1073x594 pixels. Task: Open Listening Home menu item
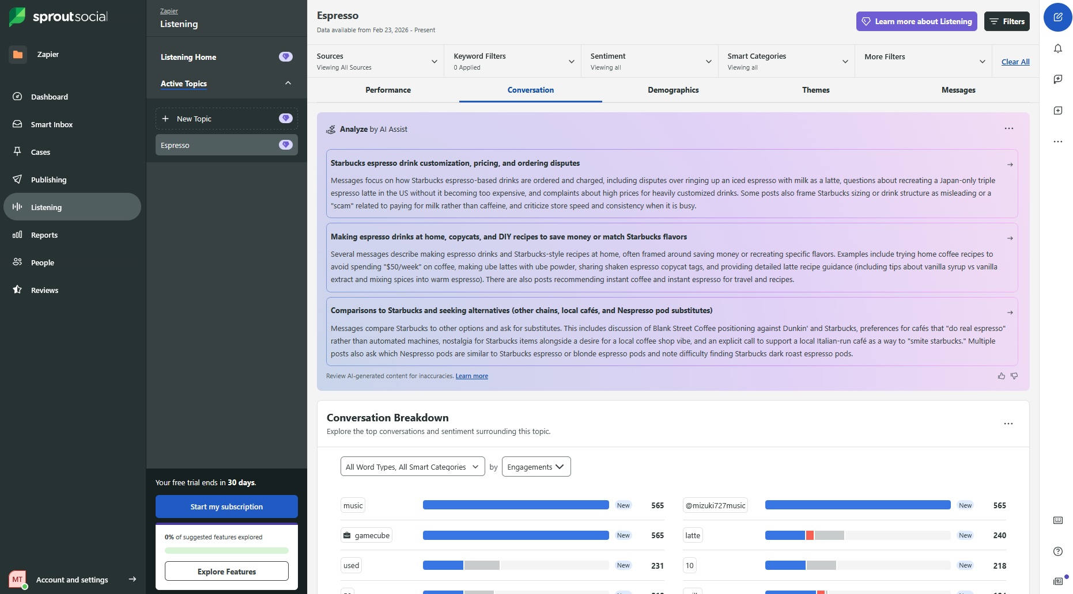[x=188, y=57]
